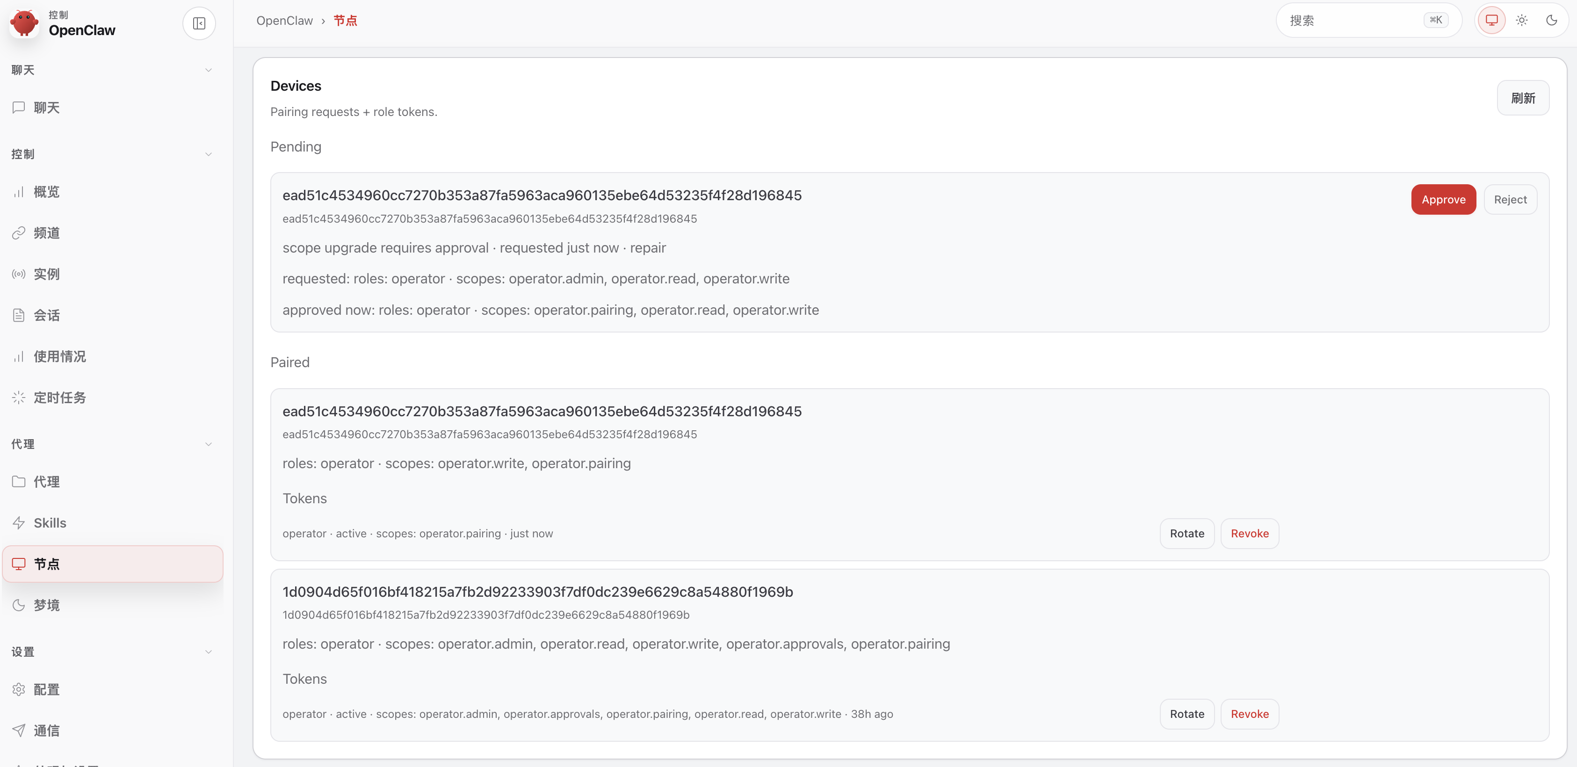The height and width of the screenshot is (767, 1577).
Task: Collapse the 代理 section chevron
Action: [208, 444]
